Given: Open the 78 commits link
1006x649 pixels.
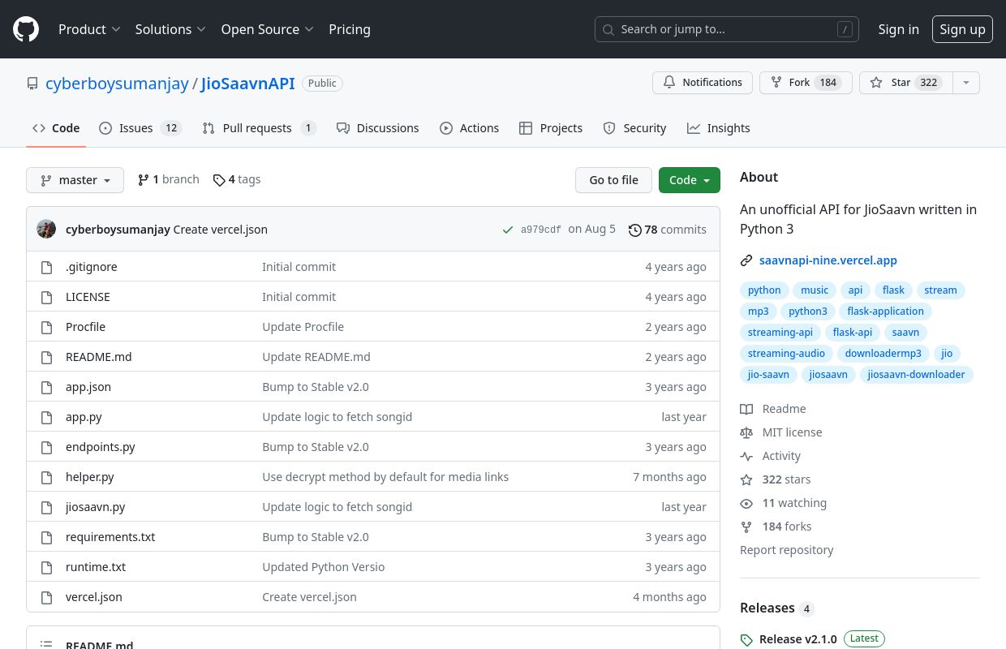Looking at the screenshot, I should [668, 230].
